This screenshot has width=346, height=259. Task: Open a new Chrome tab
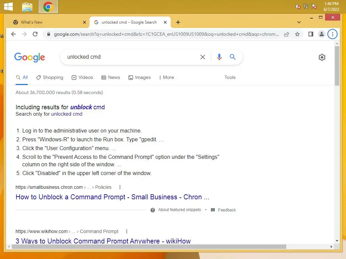pyautogui.click(x=178, y=22)
